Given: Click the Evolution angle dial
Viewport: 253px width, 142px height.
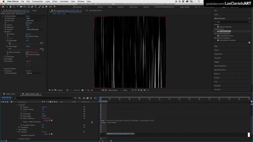Looking at the screenshot, I should [28, 65].
